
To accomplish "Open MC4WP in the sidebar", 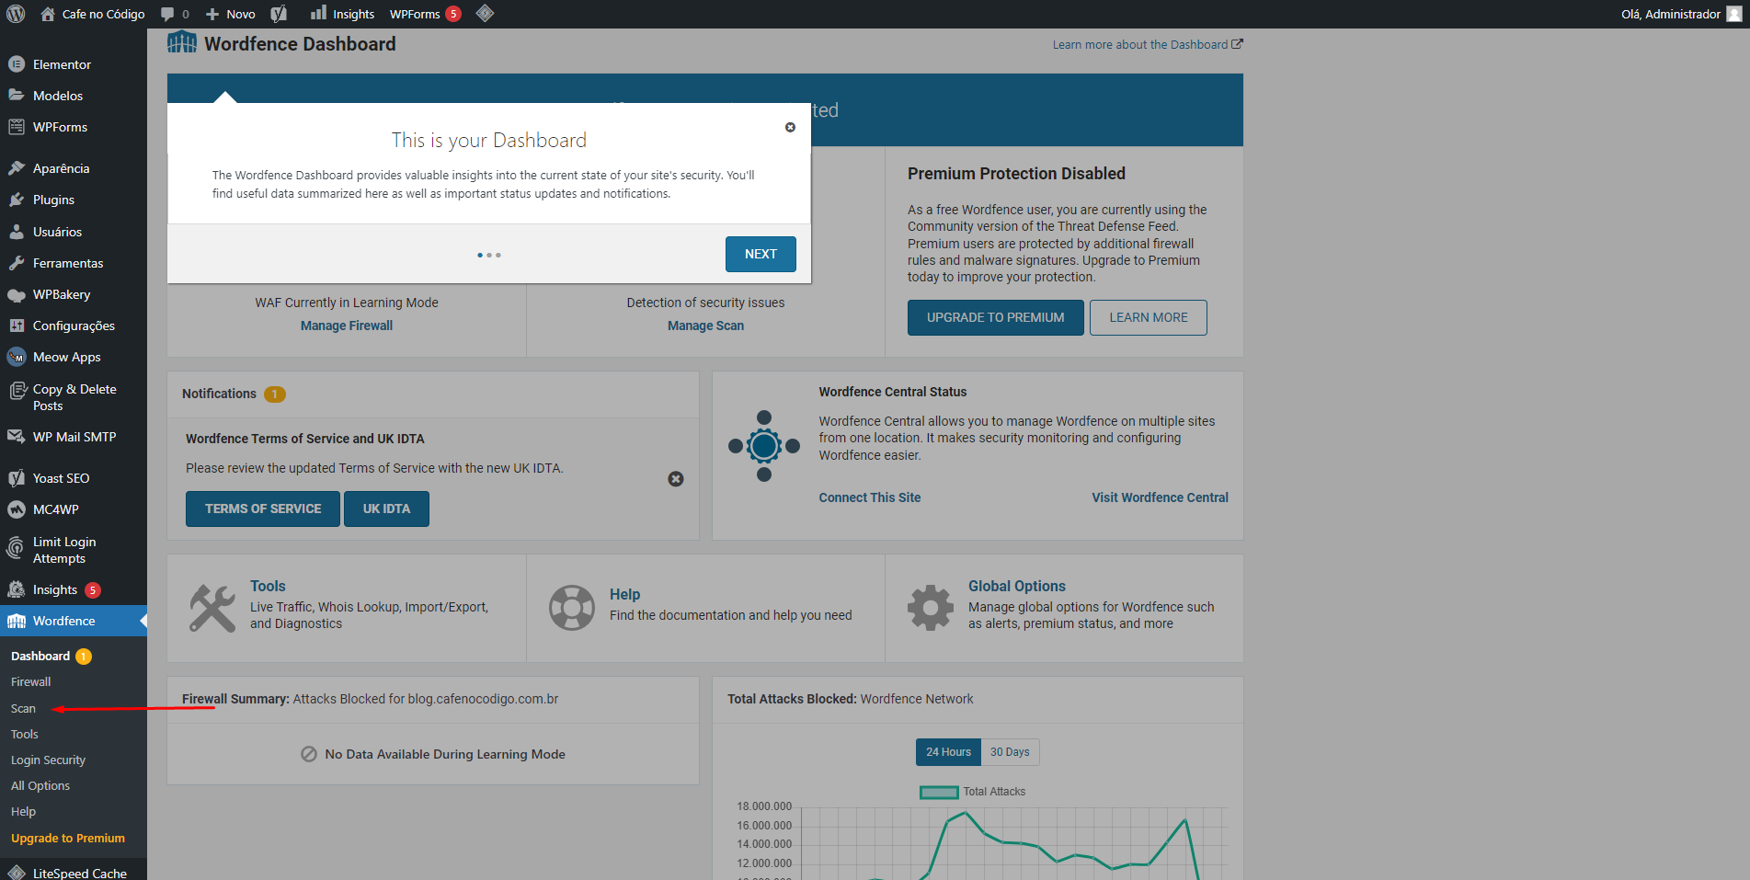I will [74, 509].
